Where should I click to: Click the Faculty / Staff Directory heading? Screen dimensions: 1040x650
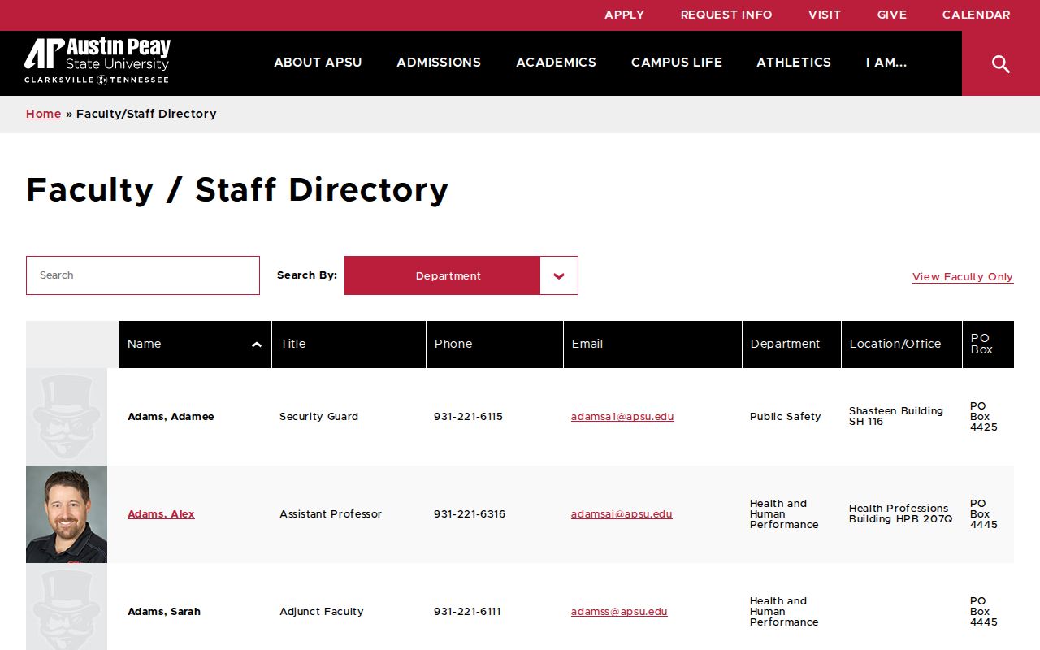pyautogui.click(x=237, y=190)
